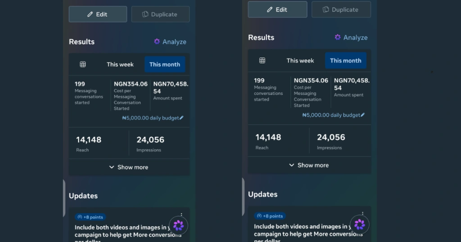Switch to This week tab in right panel
461x242 pixels.
pos(300,60)
